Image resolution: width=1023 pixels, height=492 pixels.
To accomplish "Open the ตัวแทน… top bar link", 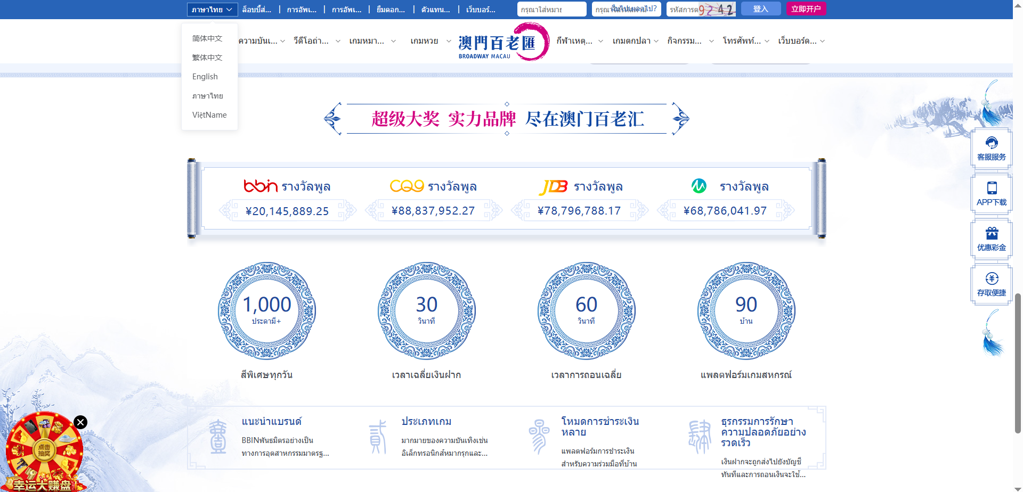I will pos(435,10).
